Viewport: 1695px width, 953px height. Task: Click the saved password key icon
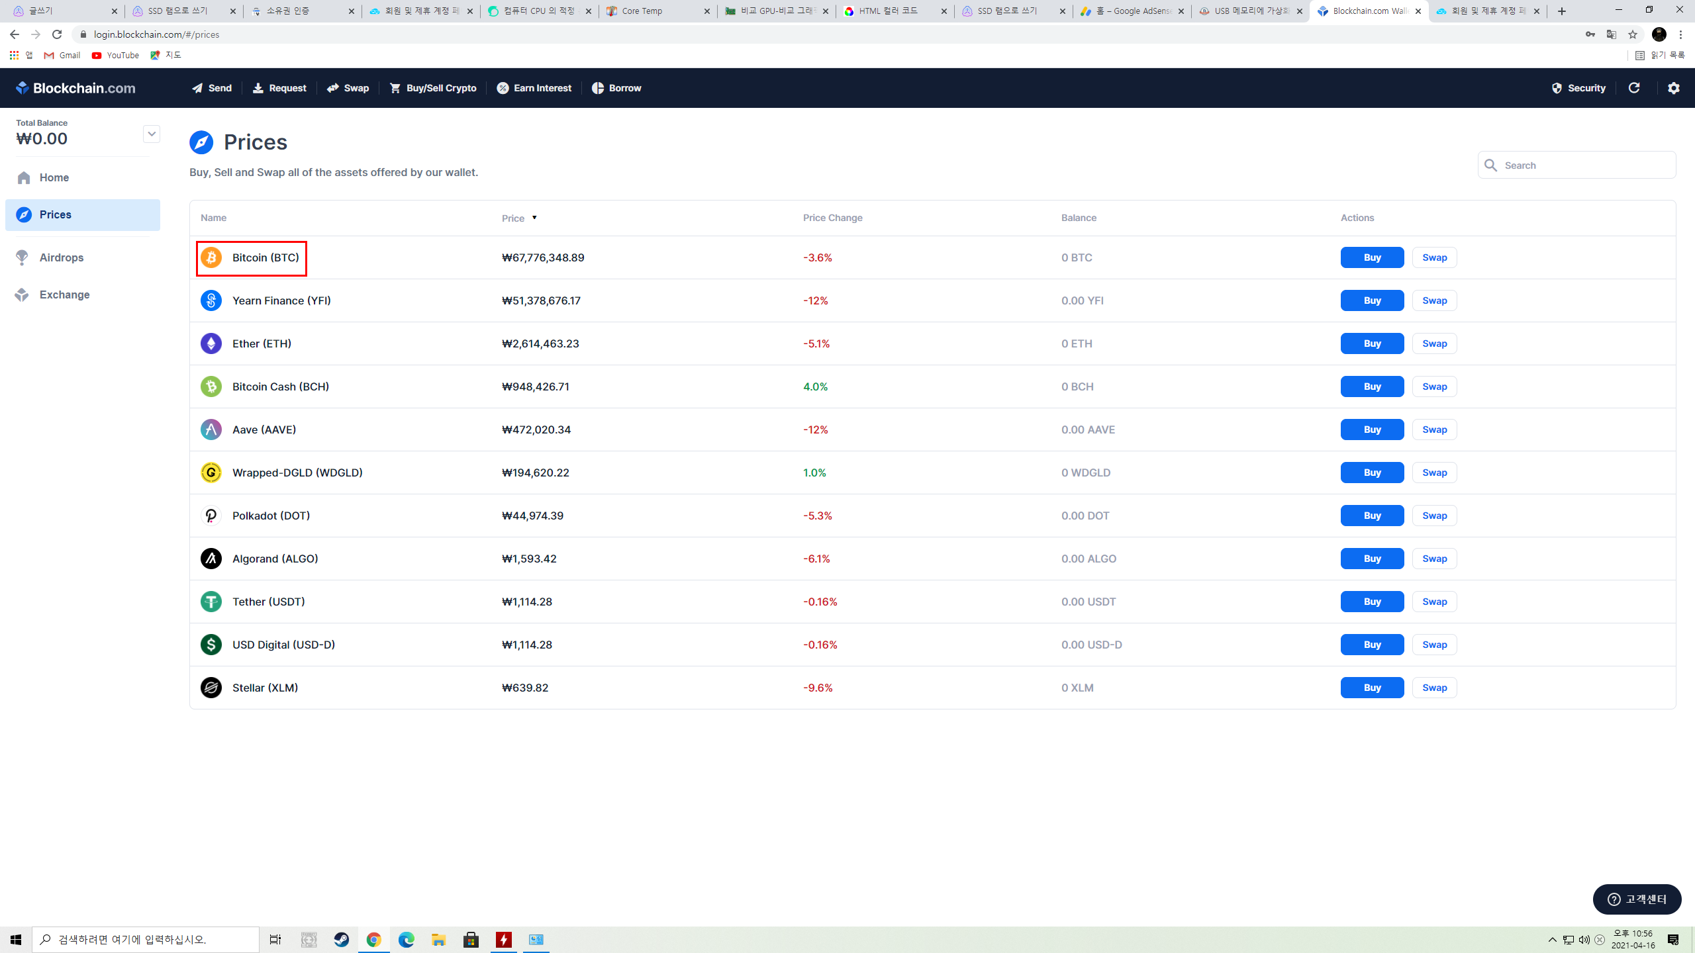pyautogui.click(x=1590, y=34)
